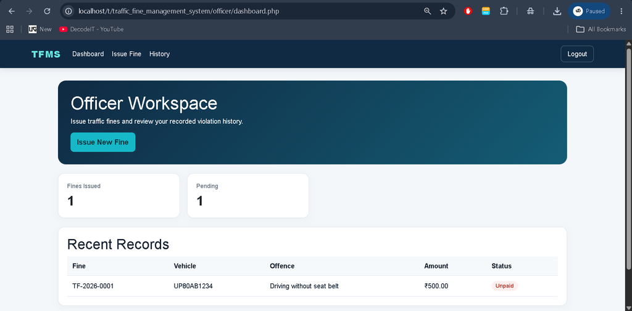The image size is (632, 311).
Task: Open Issue Fine in the navigation bar
Action: coord(127,54)
